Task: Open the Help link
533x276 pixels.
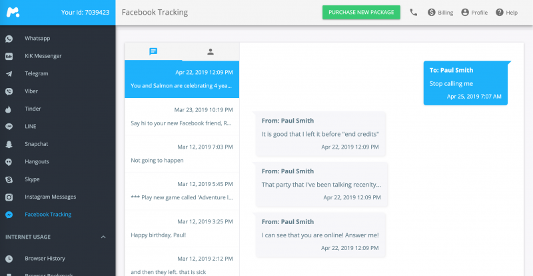Action: coord(506,13)
